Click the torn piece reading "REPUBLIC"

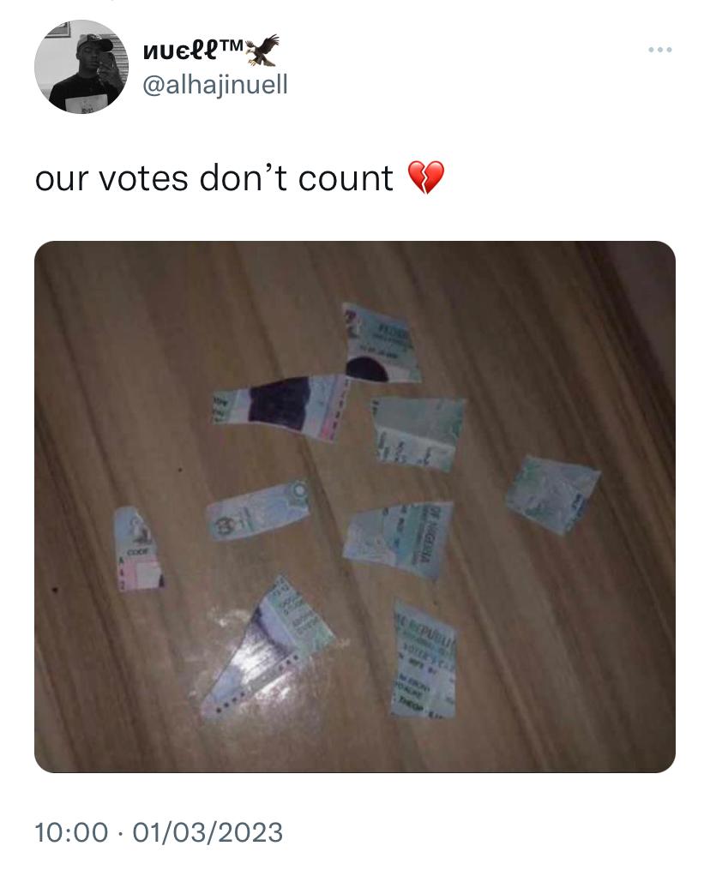(x=424, y=658)
